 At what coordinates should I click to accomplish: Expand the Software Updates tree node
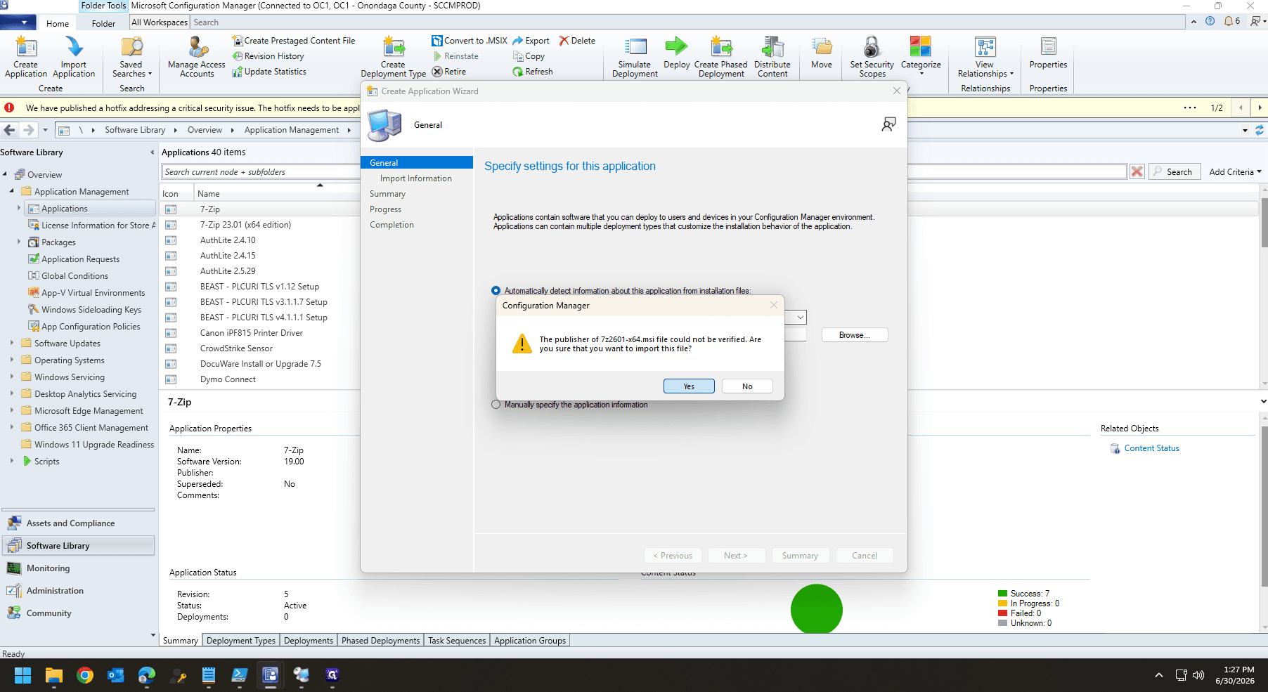pyautogui.click(x=12, y=343)
